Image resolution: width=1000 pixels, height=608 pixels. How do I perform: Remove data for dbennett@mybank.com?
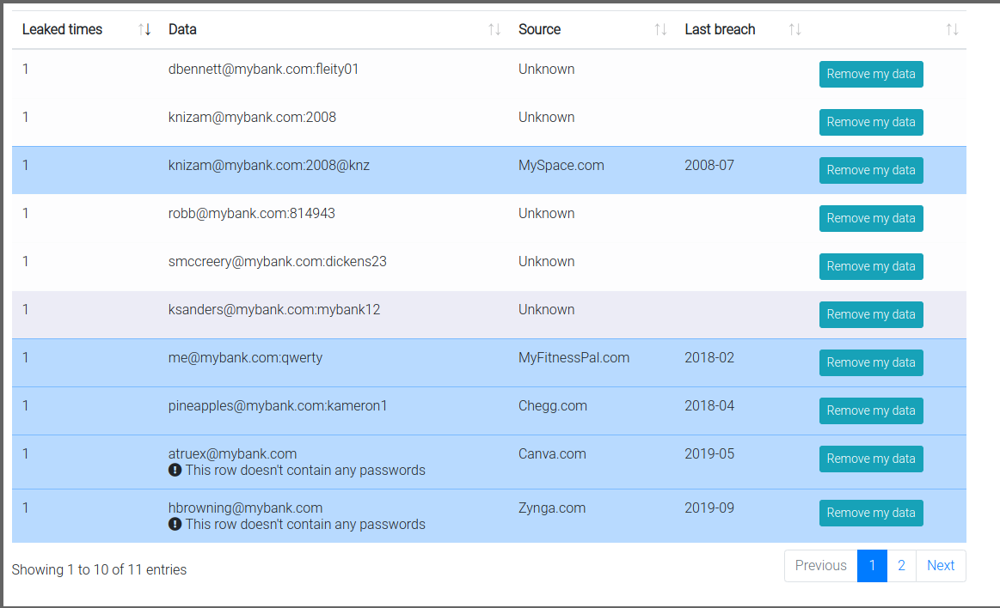coord(870,75)
